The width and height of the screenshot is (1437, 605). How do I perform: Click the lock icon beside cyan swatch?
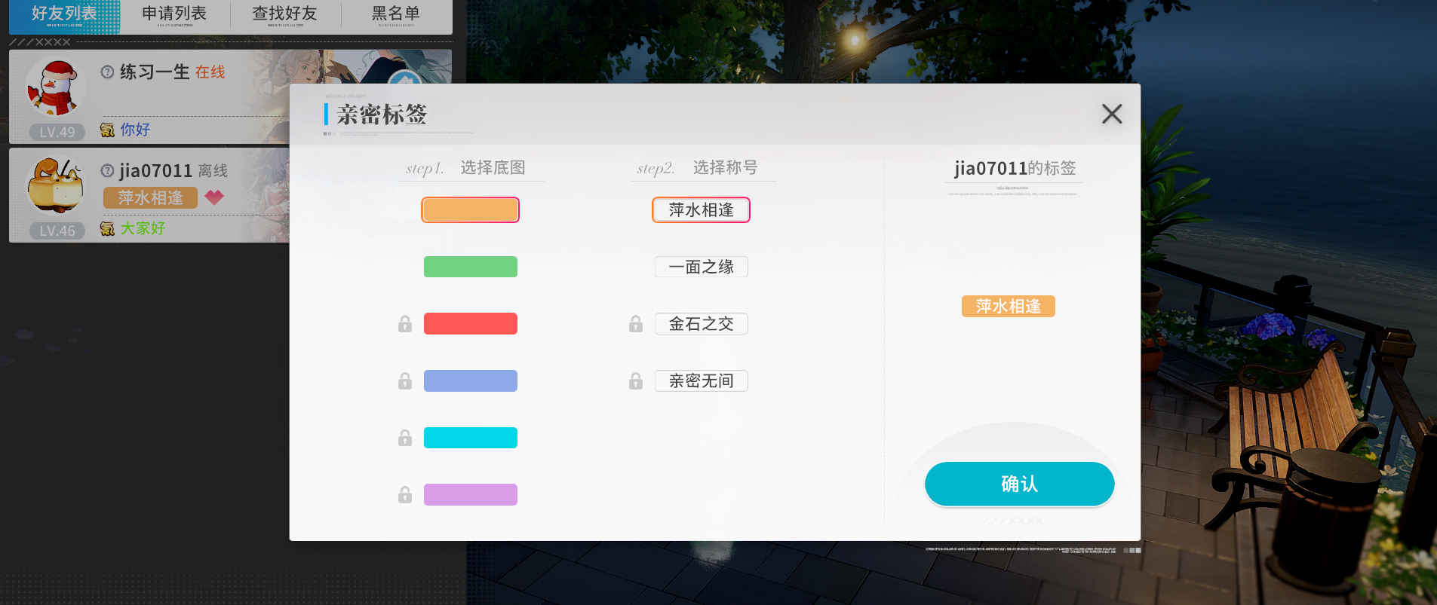coord(405,438)
